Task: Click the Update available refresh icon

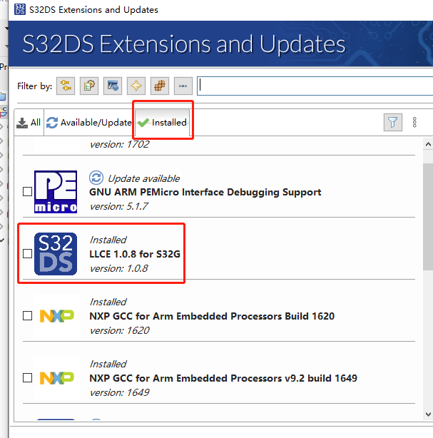Action: (96, 178)
